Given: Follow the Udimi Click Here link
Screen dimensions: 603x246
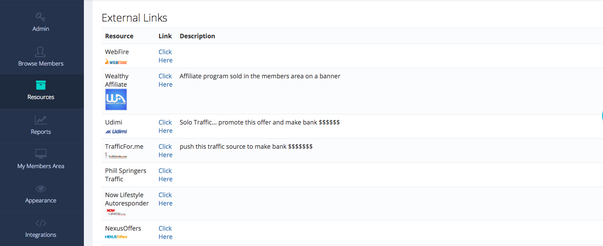Looking at the screenshot, I should point(166,126).
